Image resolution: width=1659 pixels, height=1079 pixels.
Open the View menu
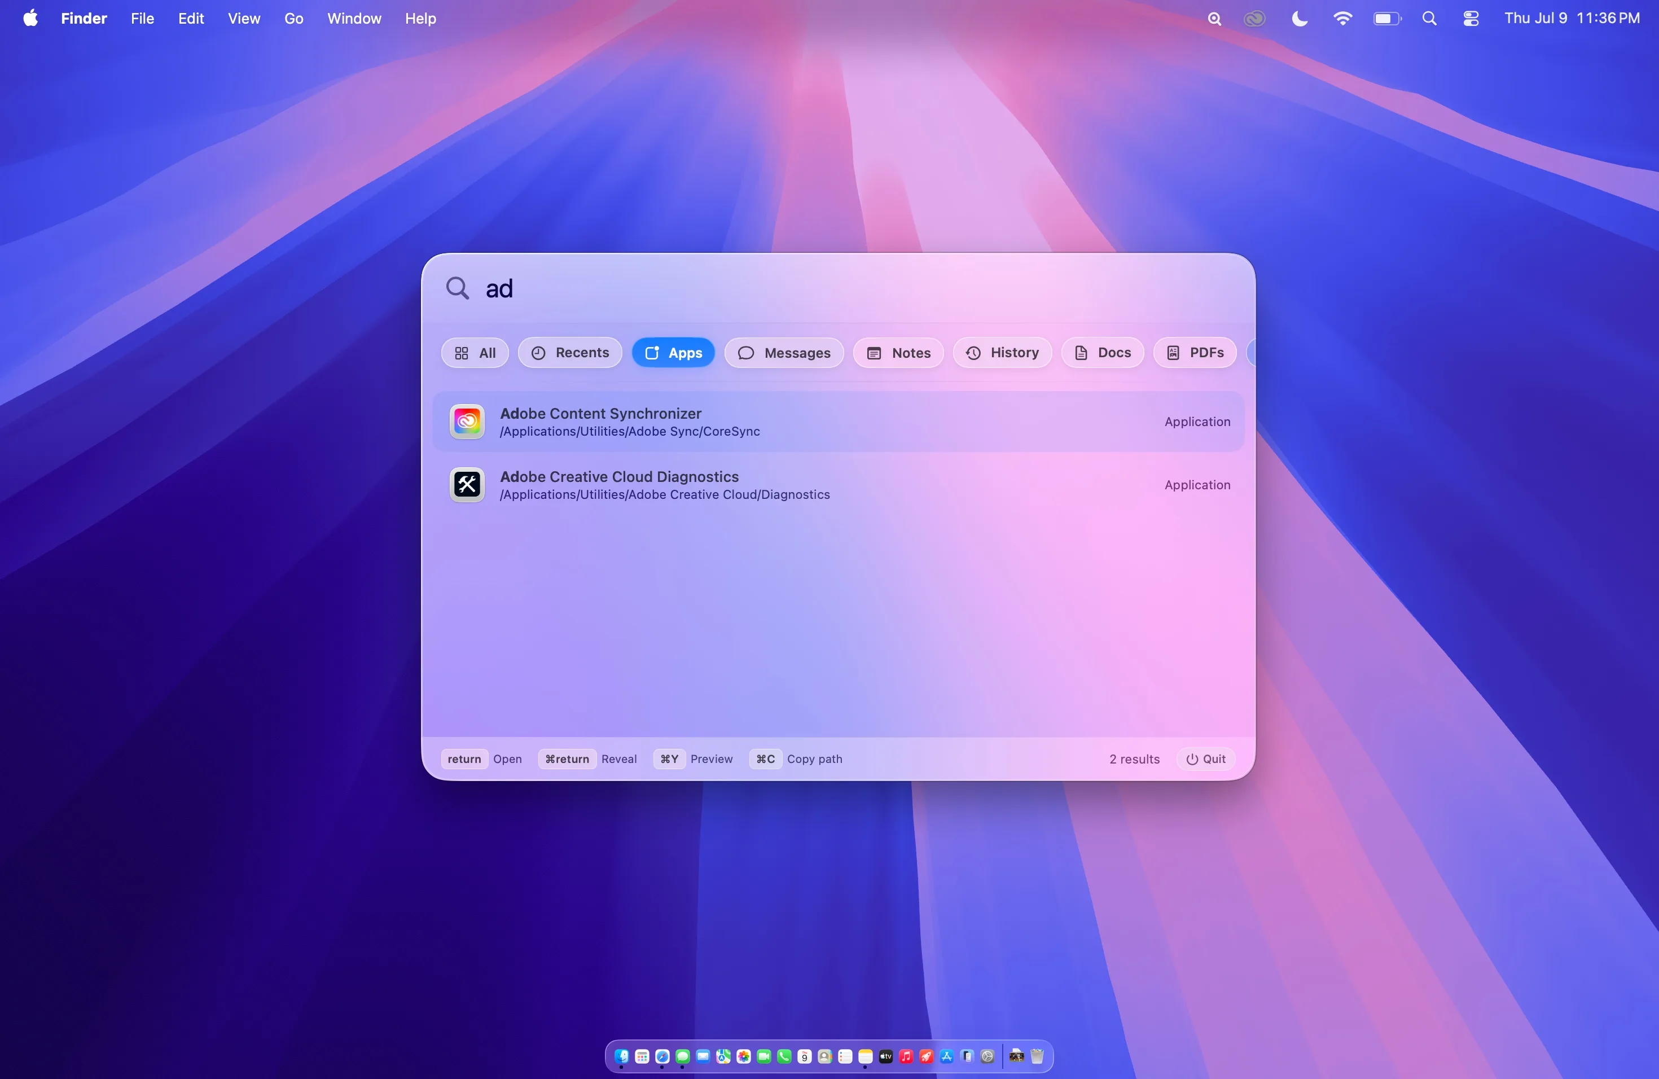[x=244, y=18]
